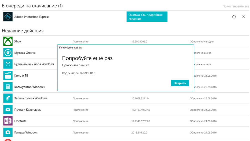Select Камера Windows row name
250x141 pixels.
26,133
